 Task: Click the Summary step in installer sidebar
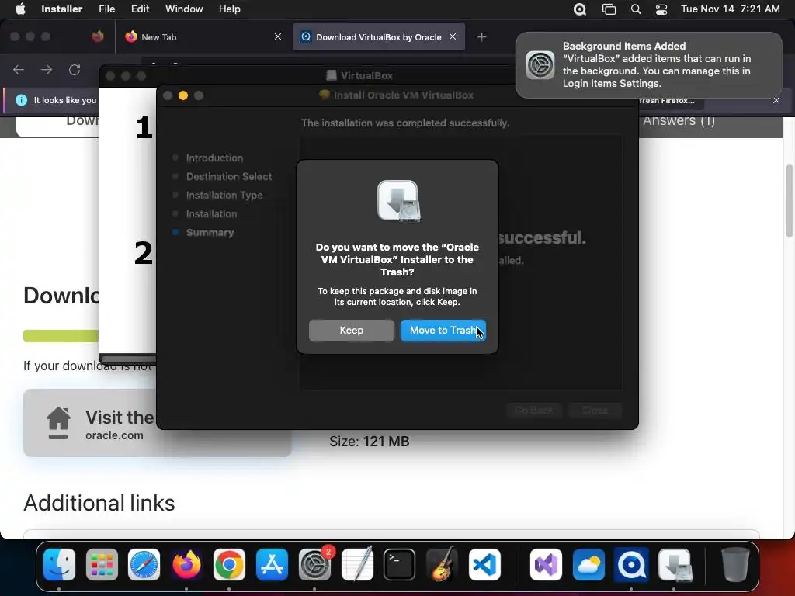(210, 233)
